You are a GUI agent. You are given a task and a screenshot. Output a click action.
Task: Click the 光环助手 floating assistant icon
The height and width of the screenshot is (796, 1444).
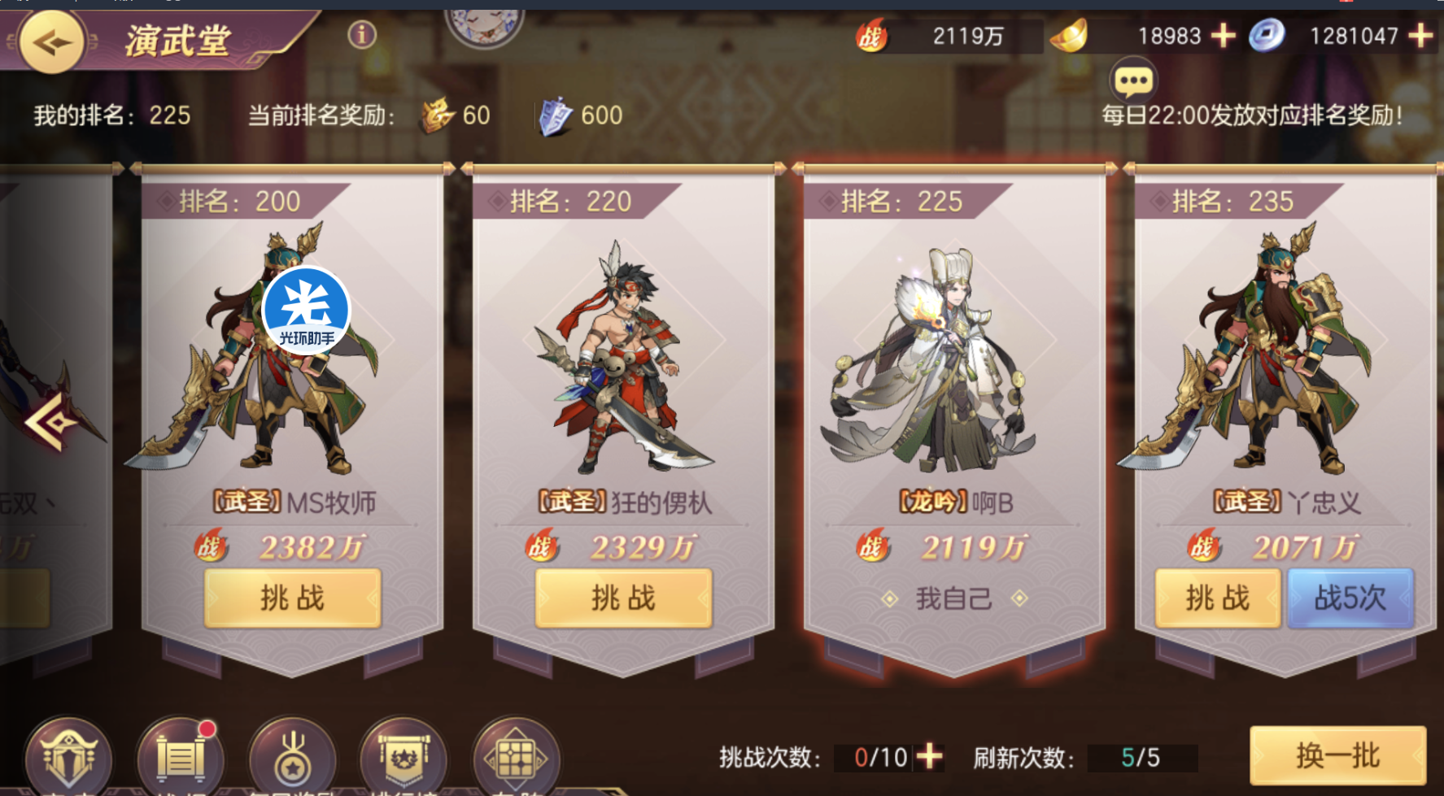tap(306, 311)
